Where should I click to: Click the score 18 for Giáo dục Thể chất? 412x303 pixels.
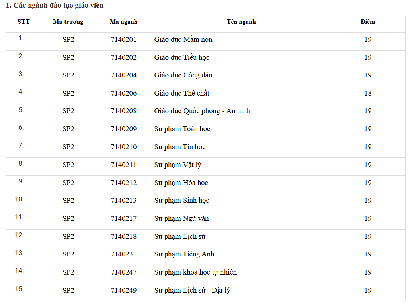368,93
